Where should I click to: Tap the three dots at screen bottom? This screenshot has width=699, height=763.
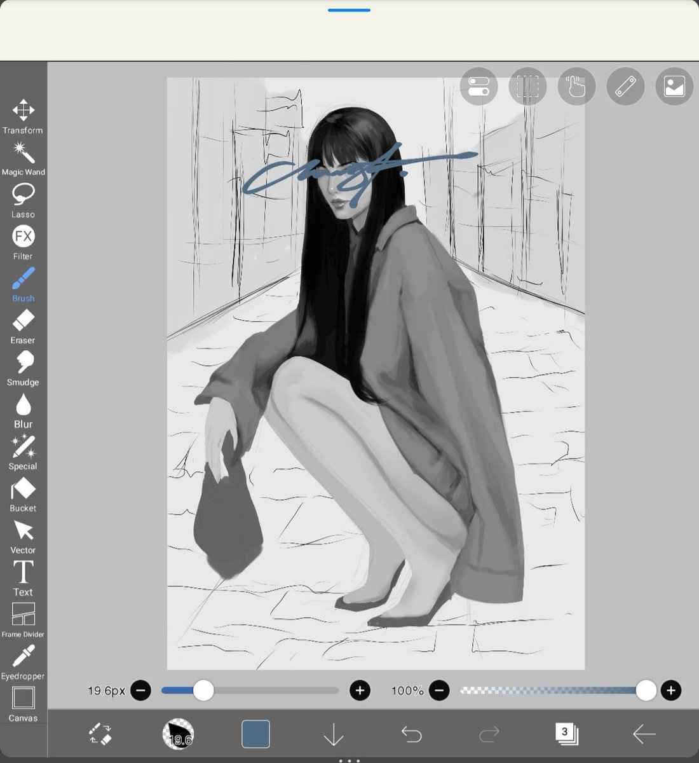coord(349,760)
